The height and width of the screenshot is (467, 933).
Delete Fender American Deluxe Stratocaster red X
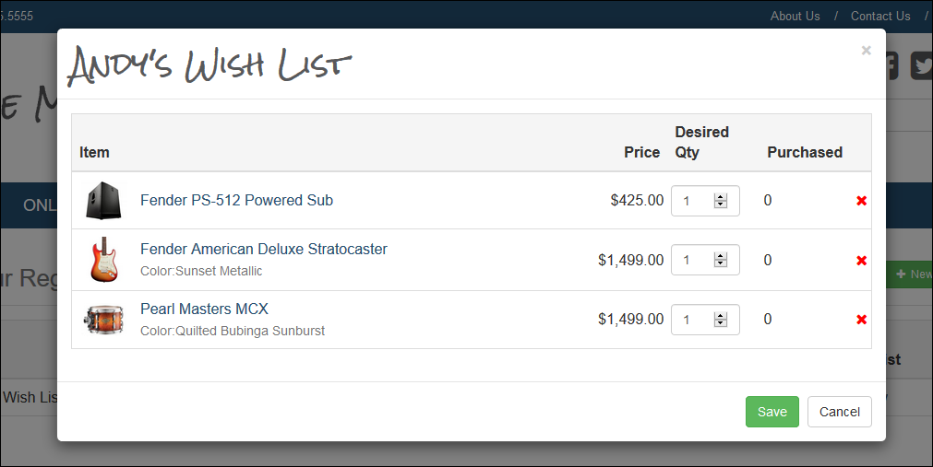point(861,261)
